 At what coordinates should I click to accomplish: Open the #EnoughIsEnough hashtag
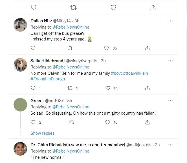pos(48,79)
